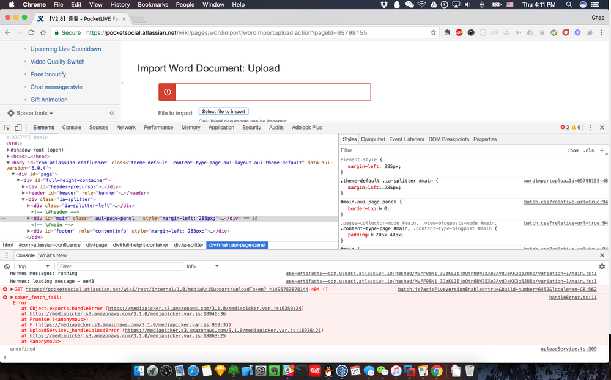Open iTunes from the dock
Screen dimensions: 611x380
[396, 371]
